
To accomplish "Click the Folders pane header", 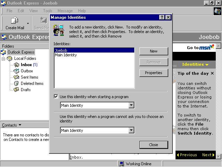I will coord(25,46).
